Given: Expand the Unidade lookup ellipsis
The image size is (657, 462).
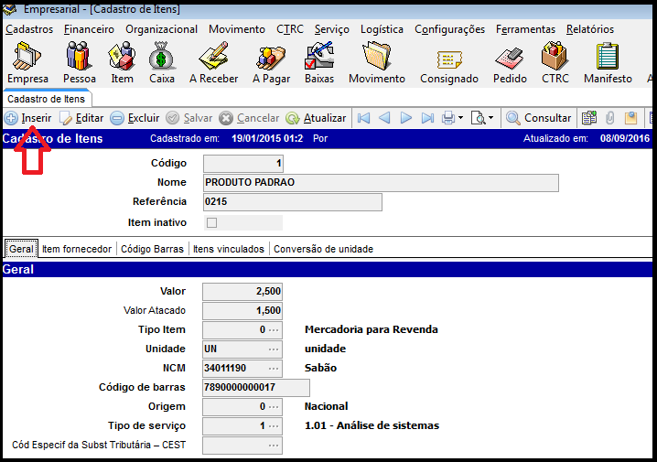Looking at the screenshot, I should point(274,349).
